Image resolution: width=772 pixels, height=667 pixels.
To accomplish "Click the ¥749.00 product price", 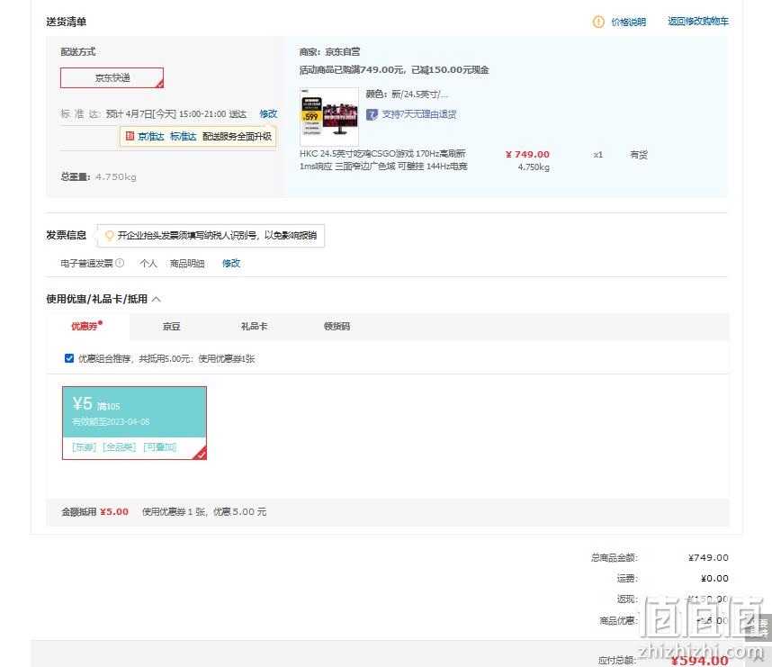I will click(527, 155).
